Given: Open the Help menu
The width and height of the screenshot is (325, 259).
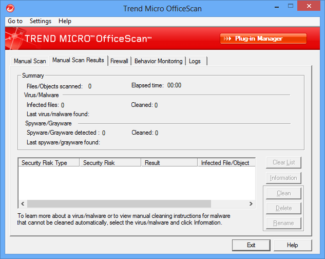Looking at the screenshot, I should (65, 21).
